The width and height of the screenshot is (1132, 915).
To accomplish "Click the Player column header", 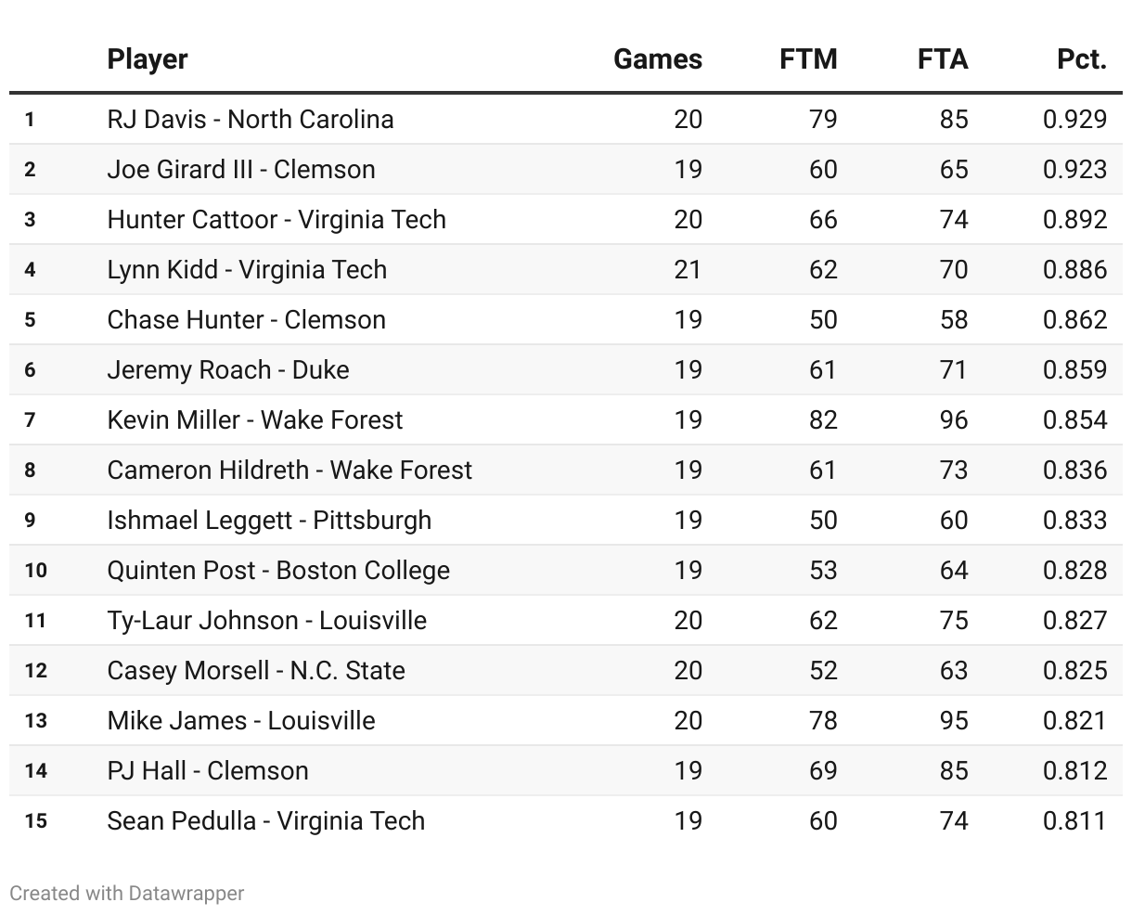I will coord(148,59).
